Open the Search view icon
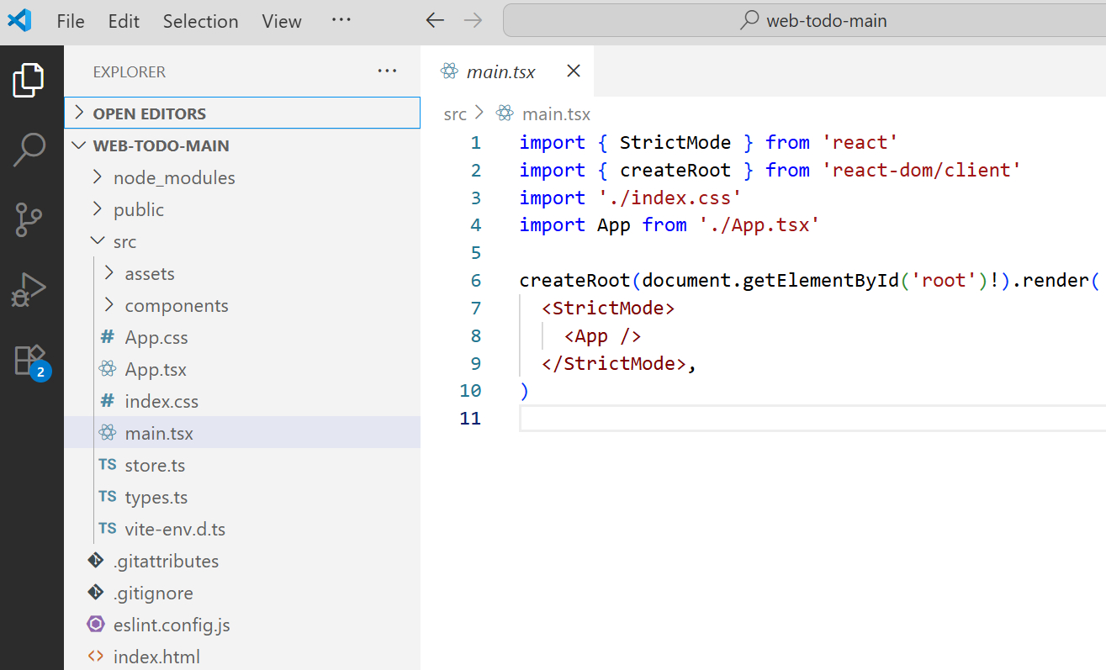 pos(29,150)
